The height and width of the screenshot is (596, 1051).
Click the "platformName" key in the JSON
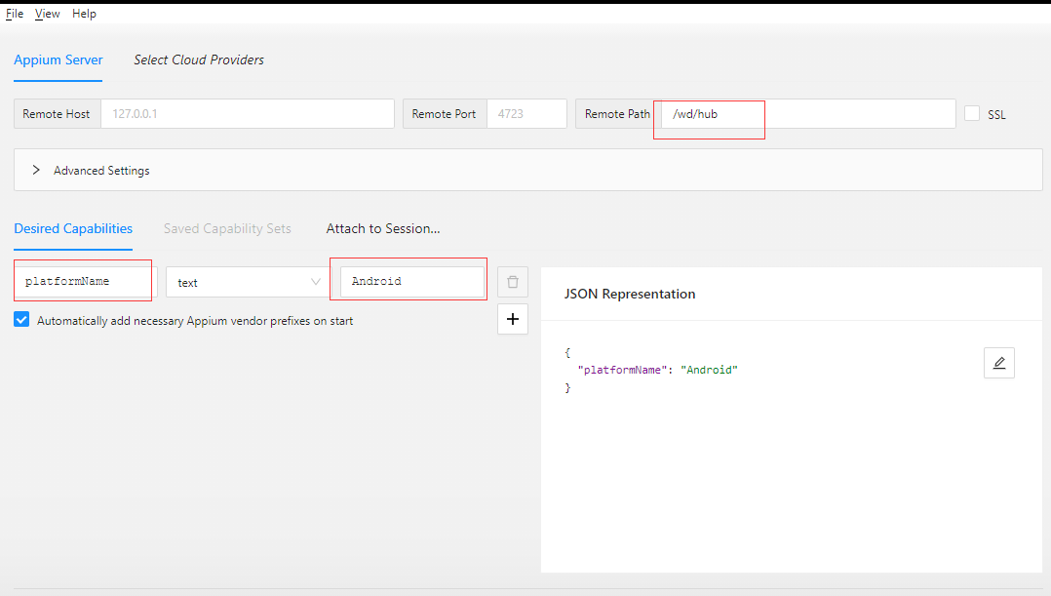pos(623,370)
